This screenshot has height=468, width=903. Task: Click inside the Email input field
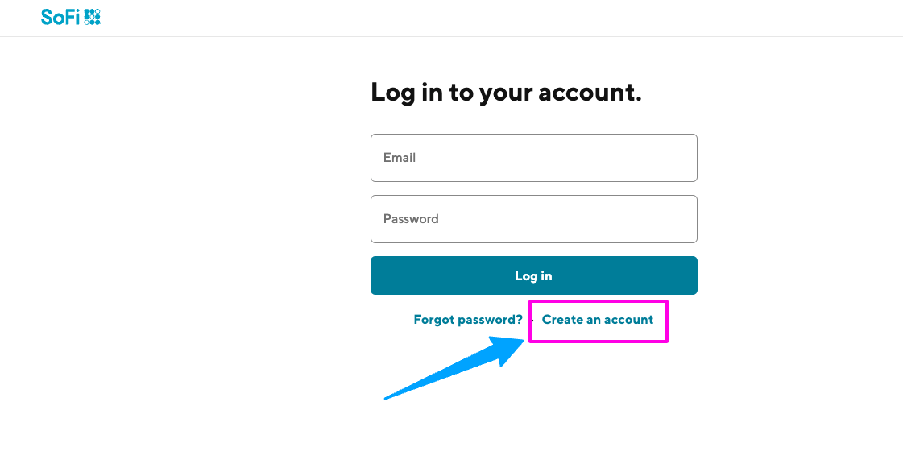533,158
